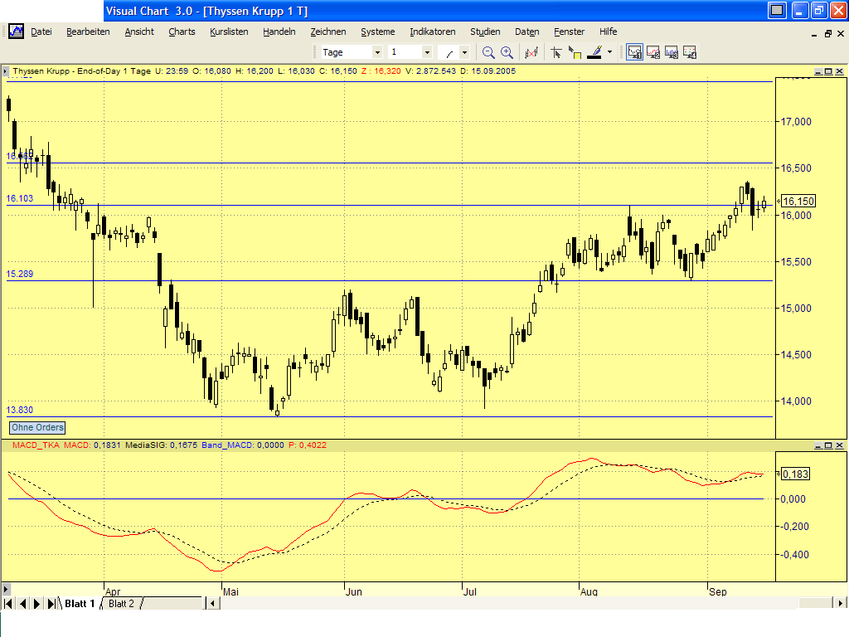Select the bar deletion tool
The image size is (849, 637).
[531, 51]
